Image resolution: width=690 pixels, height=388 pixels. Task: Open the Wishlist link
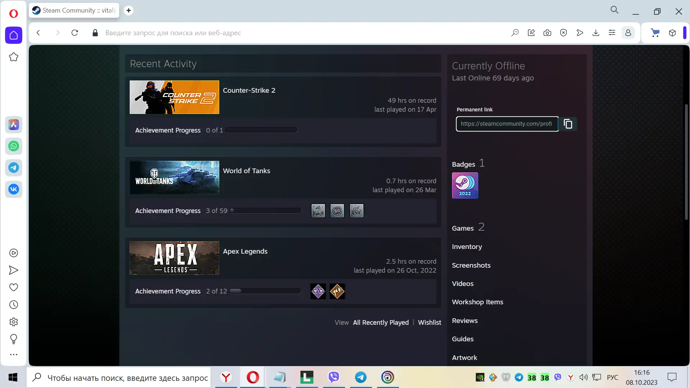click(429, 323)
